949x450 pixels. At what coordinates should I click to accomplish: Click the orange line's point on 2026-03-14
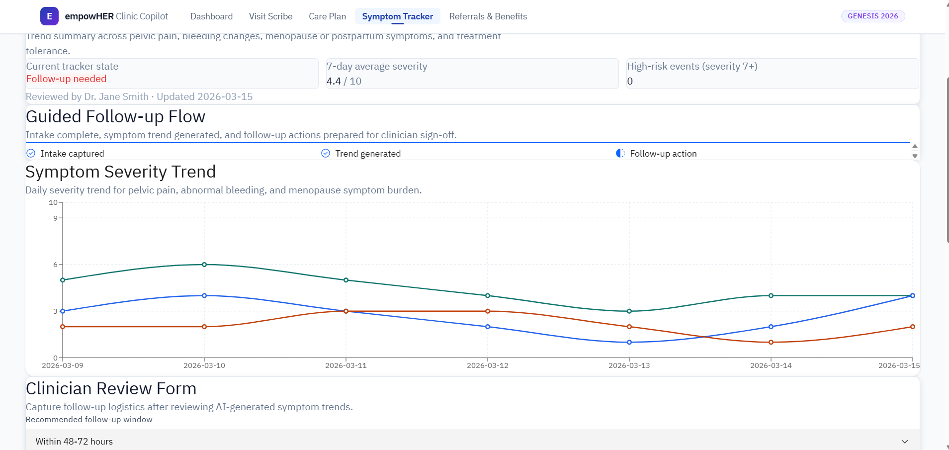(x=771, y=342)
